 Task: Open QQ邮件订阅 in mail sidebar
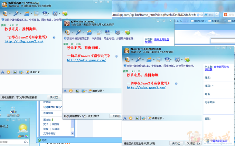tap(53, 107)
